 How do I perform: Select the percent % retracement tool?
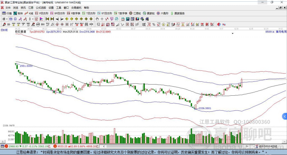[x=154, y=25]
